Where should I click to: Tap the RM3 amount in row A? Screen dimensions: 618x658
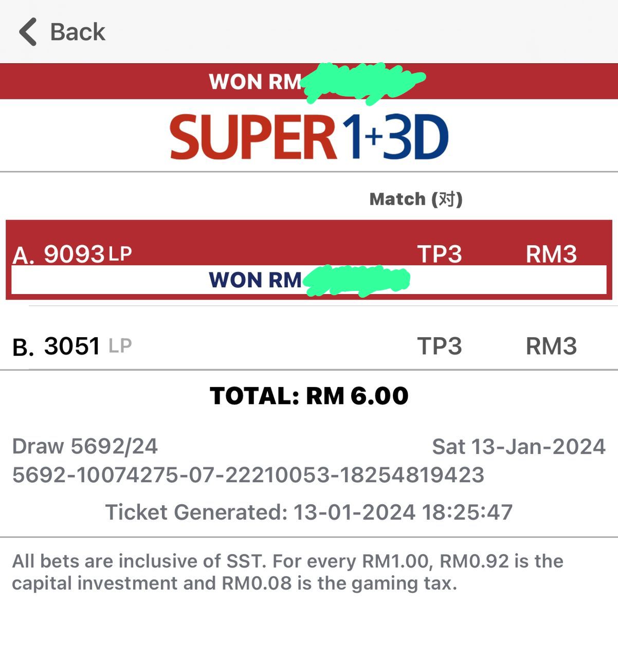551,254
